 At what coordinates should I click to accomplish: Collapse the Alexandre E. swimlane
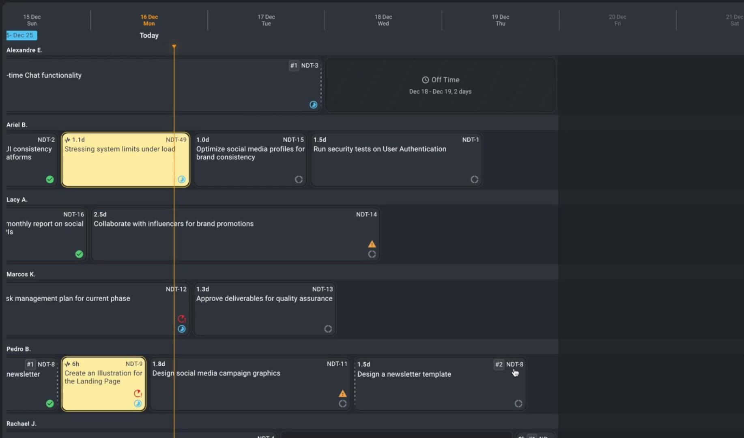point(24,50)
